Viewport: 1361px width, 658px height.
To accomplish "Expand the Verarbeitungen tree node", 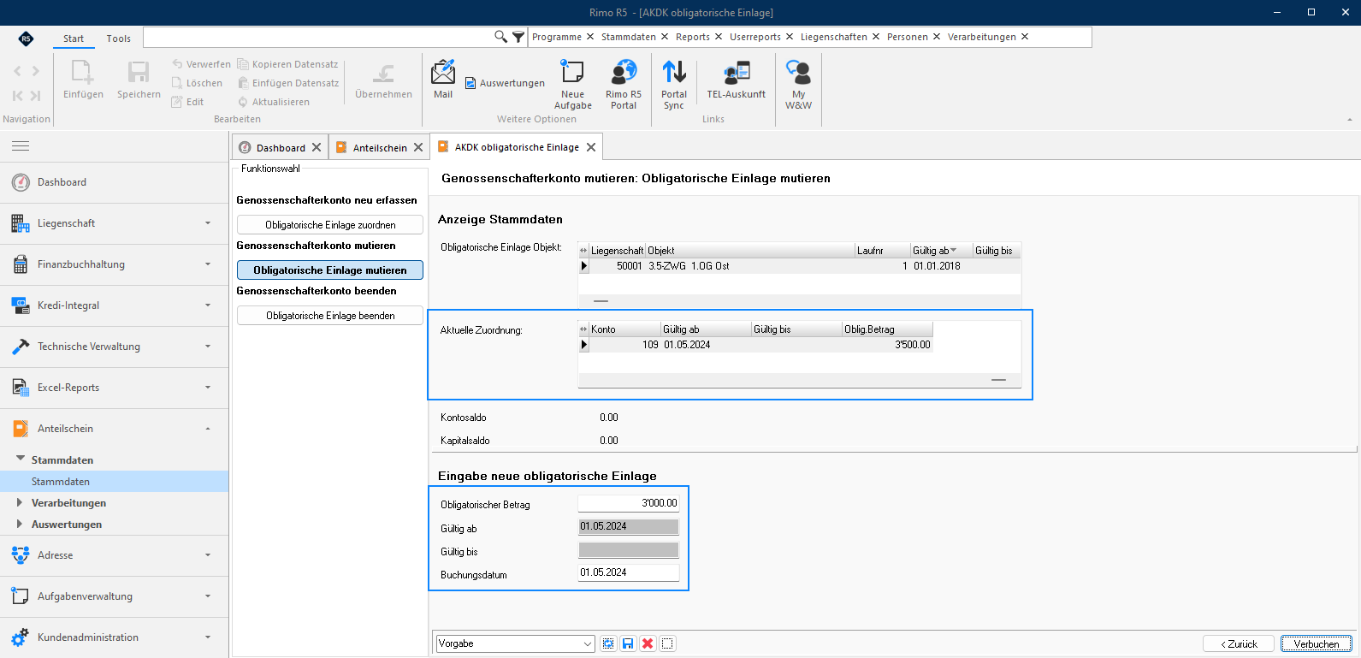I will point(20,502).
